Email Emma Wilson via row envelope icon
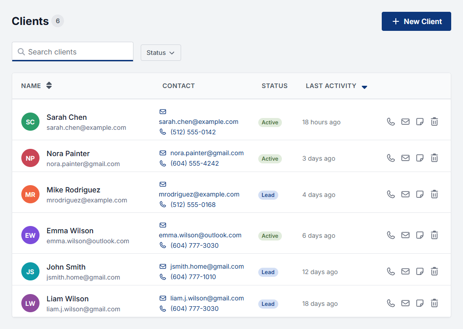The height and width of the screenshot is (329, 463). click(x=405, y=235)
